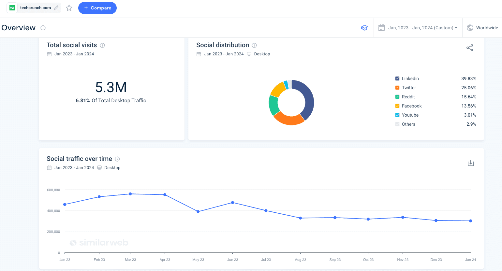Click the 6.81% Of Total Desktop Traffic text
The height and width of the screenshot is (271, 502).
[x=111, y=101]
